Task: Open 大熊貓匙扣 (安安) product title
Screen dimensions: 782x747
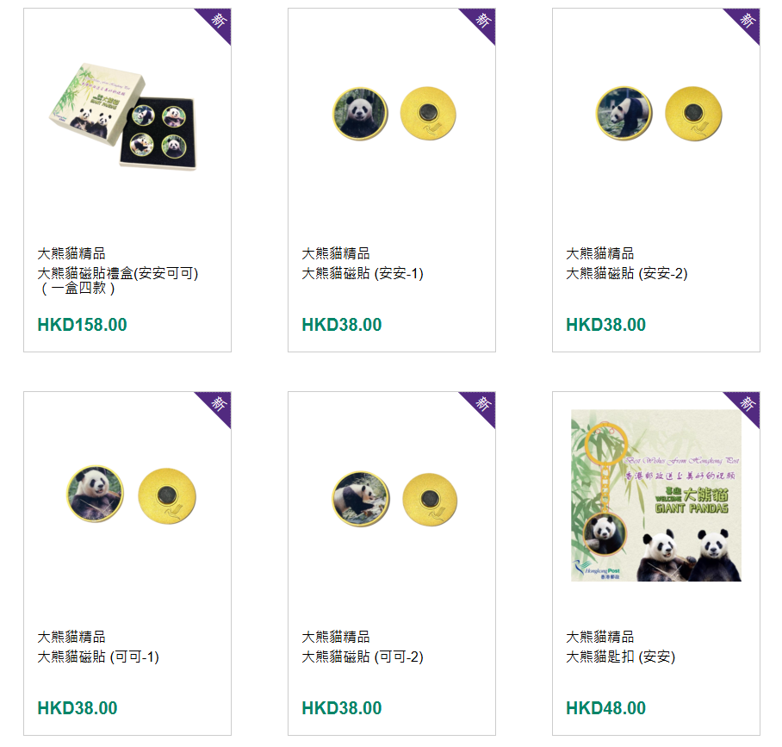Action: point(620,657)
